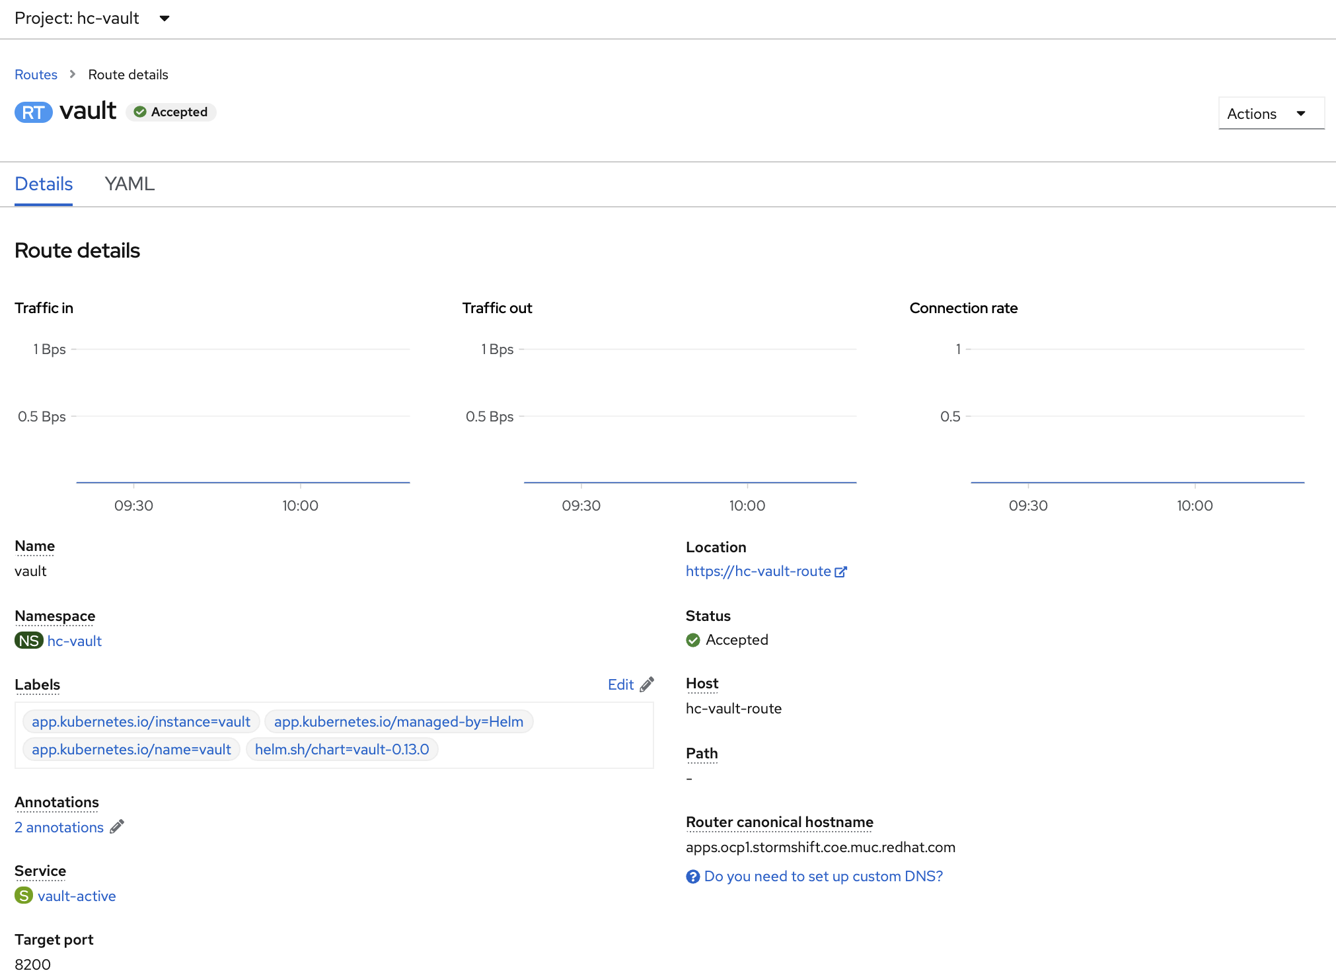Select the target port value 8200
1336x979 pixels.
(x=32, y=964)
